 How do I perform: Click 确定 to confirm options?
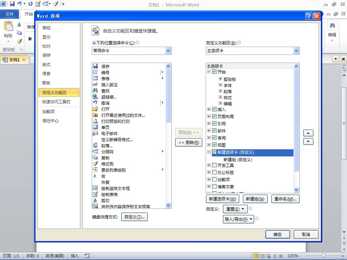[x=278, y=234]
